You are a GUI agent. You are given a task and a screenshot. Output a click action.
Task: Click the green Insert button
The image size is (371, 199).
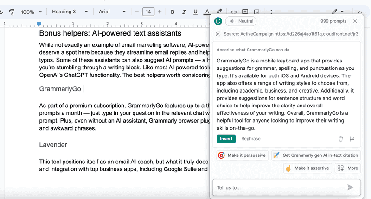coord(226,139)
